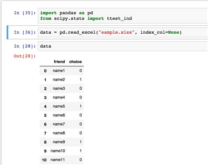The height and width of the screenshot is (165, 208).
Task: Click the 'name7' cell
Action: click(x=59, y=124)
